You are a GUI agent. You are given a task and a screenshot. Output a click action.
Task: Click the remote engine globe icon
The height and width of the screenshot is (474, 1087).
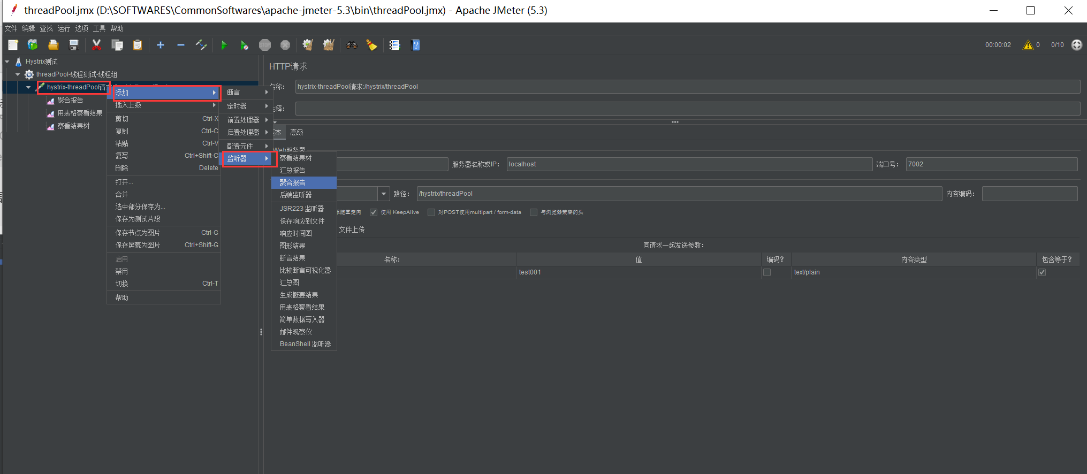(x=1077, y=45)
